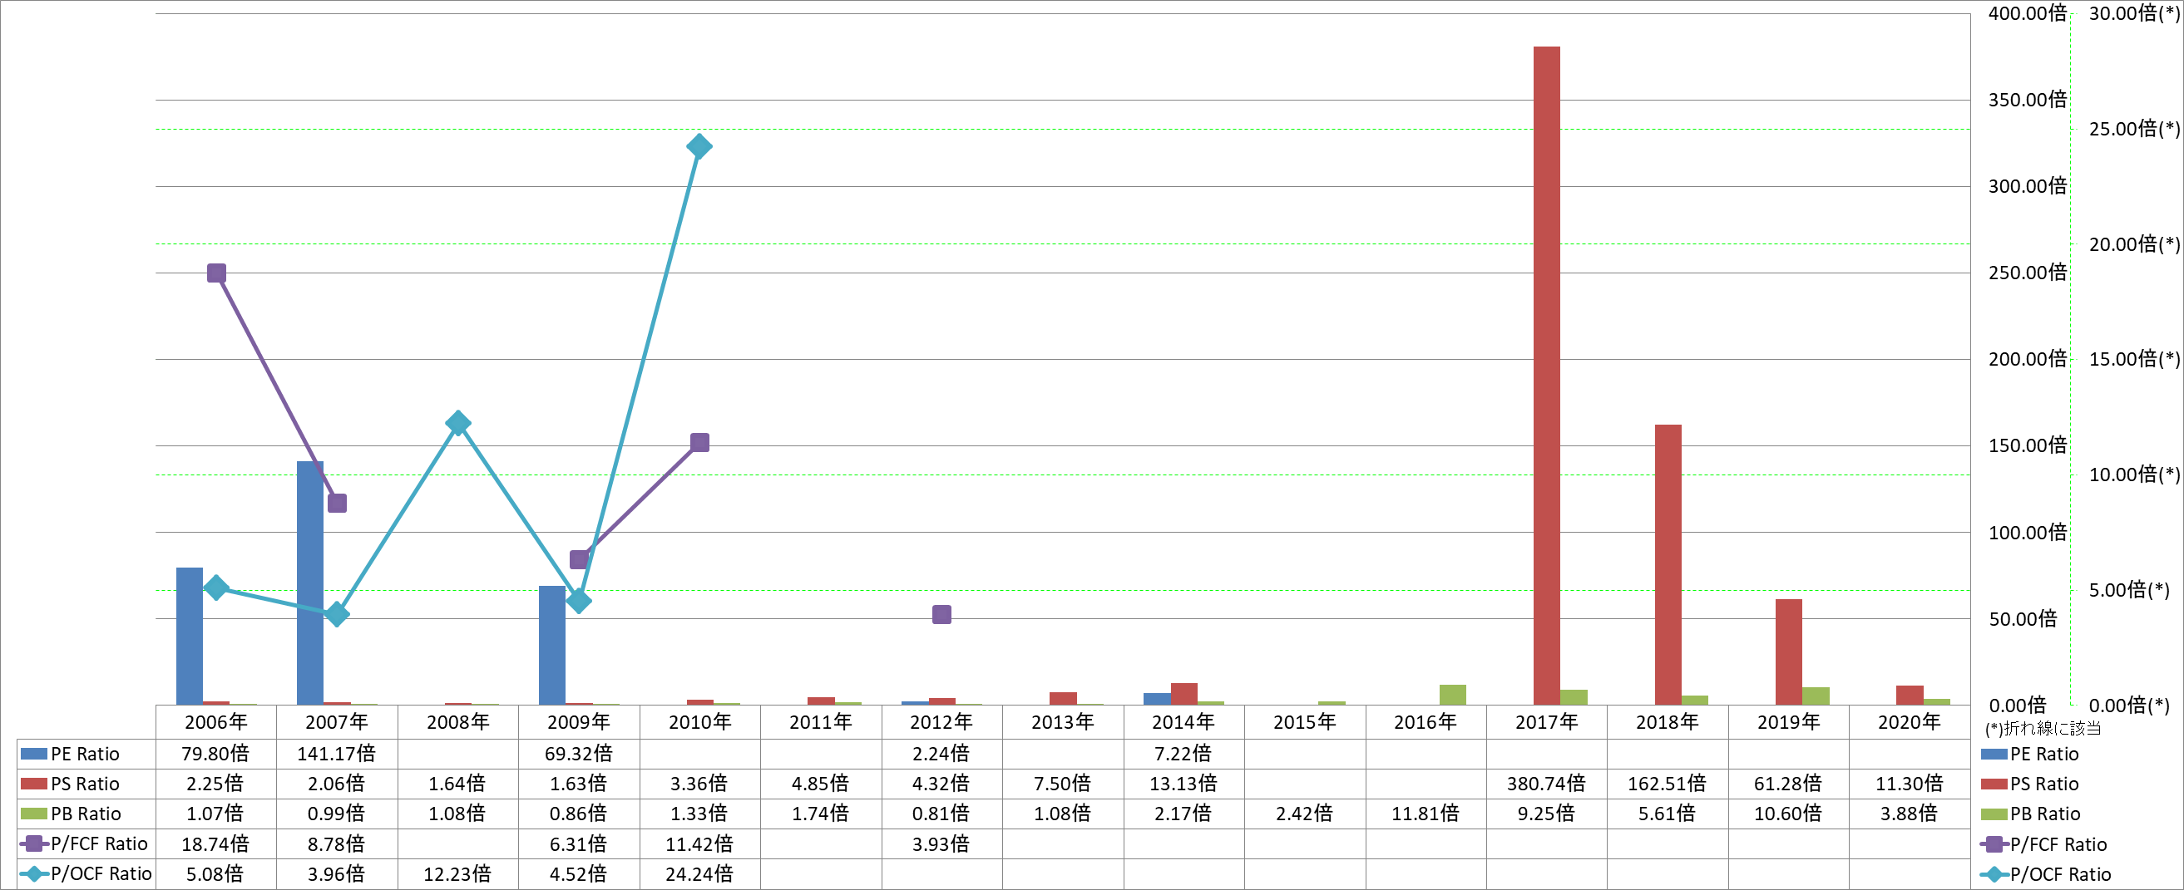Image resolution: width=2184 pixels, height=890 pixels.
Task: Click the 2006年 blue PE Ratio bar
Action: pyautogui.click(x=189, y=636)
